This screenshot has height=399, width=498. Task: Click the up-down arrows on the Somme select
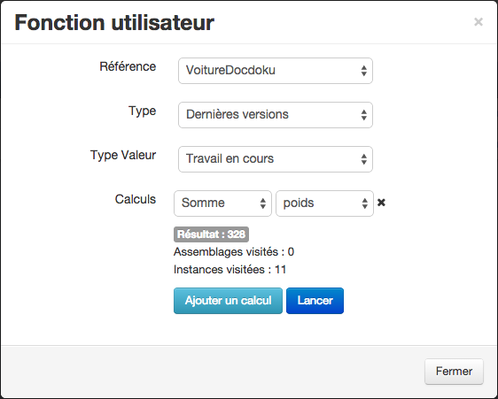coord(262,203)
